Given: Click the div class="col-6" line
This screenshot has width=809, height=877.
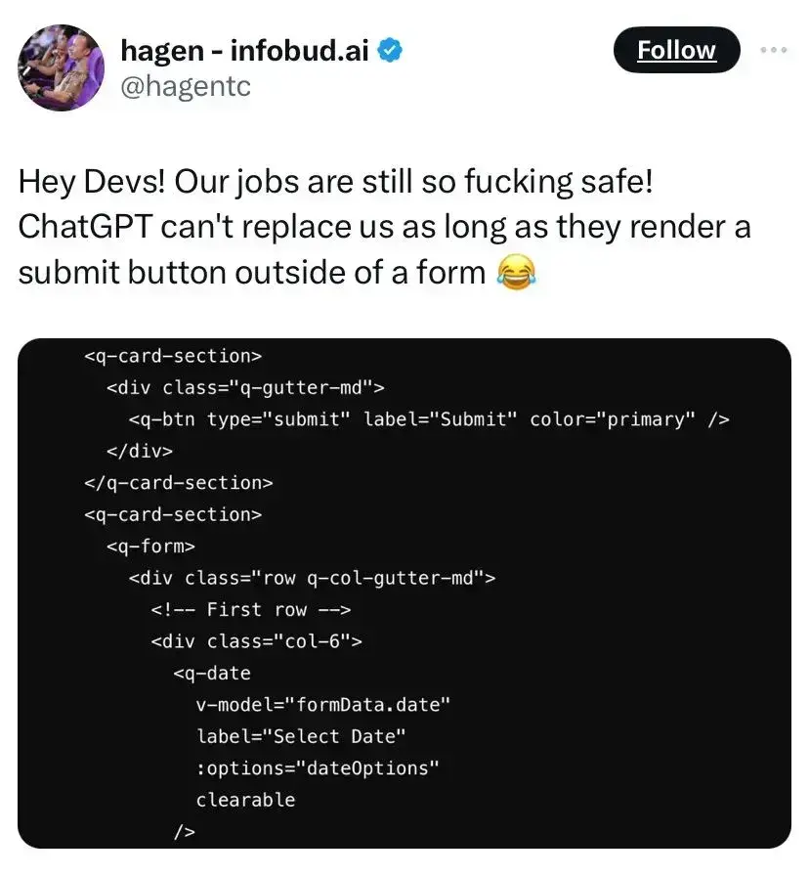Looking at the screenshot, I should (257, 641).
